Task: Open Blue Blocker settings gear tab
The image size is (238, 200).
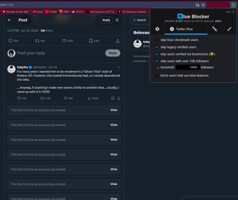Action: pos(157,29)
